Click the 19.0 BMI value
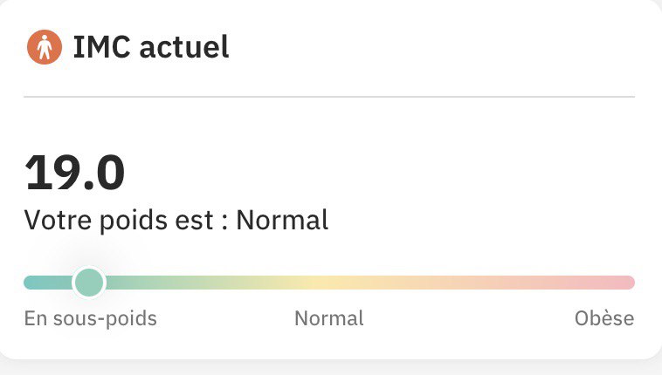This screenshot has height=375, width=662. pyautogui.click(x=75, y=173)
